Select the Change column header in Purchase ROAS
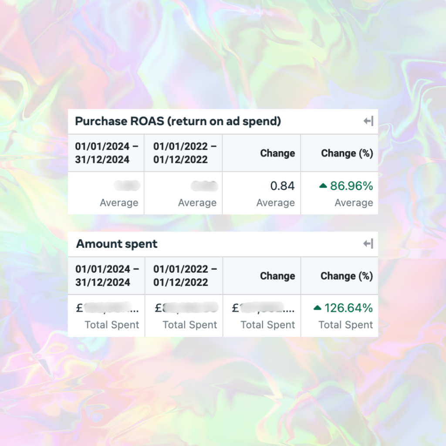446x446 pixels. [x=277, y=153]
